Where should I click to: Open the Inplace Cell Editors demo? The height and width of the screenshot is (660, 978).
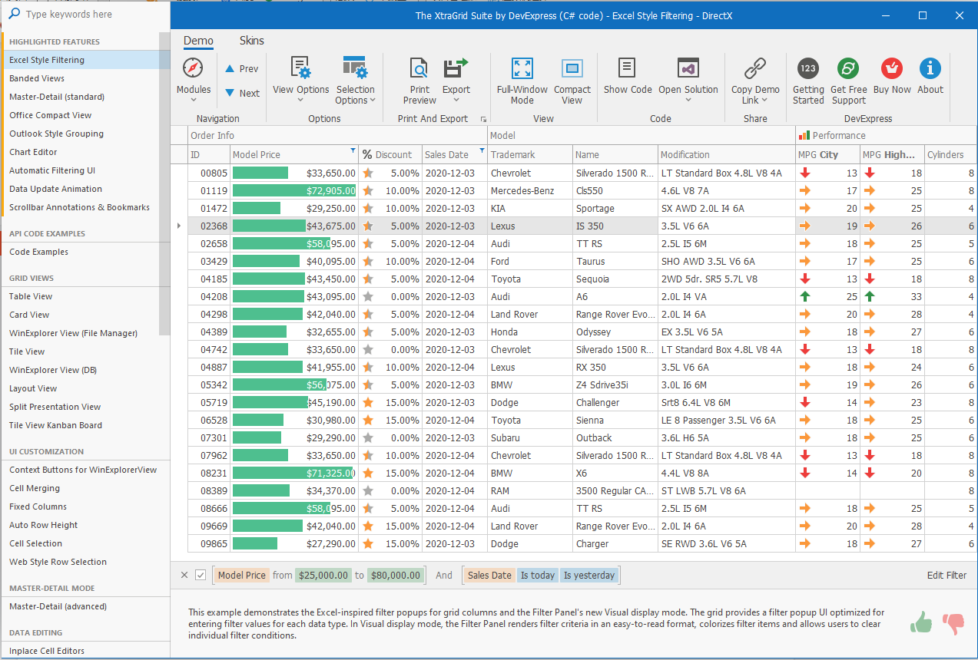pyautogui.click(x=85, y=651)
